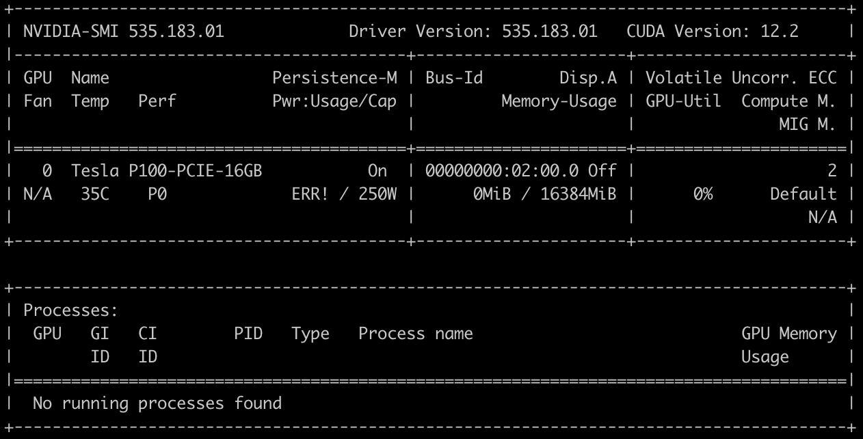863x439 pixels.
Task: Click the 16384MiB total memory value
Action: point(578,194)
